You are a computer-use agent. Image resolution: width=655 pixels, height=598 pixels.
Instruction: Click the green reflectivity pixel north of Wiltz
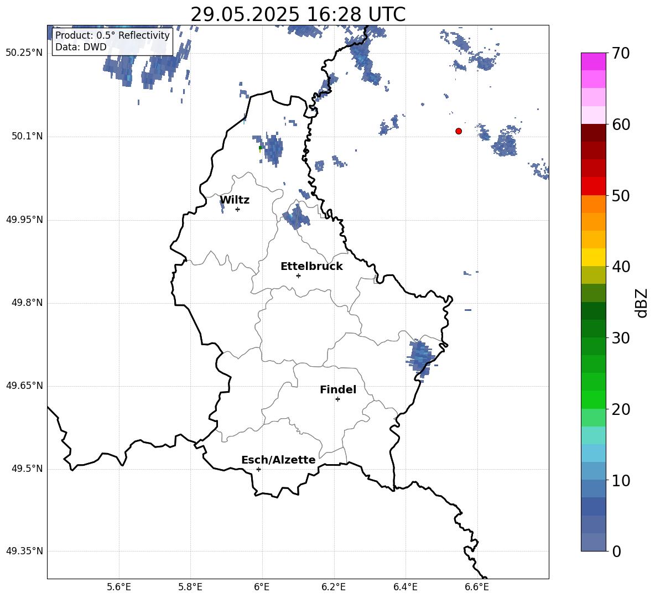coord(260,148)
